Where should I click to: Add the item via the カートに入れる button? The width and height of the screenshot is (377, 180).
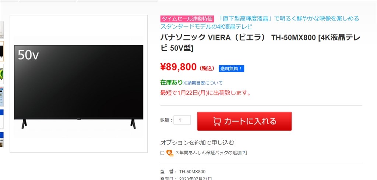click(244, 121)
